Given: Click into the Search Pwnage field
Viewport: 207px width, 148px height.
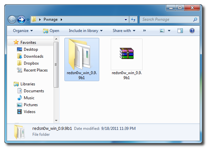Looking at the screenshot, I should (167, 19).
